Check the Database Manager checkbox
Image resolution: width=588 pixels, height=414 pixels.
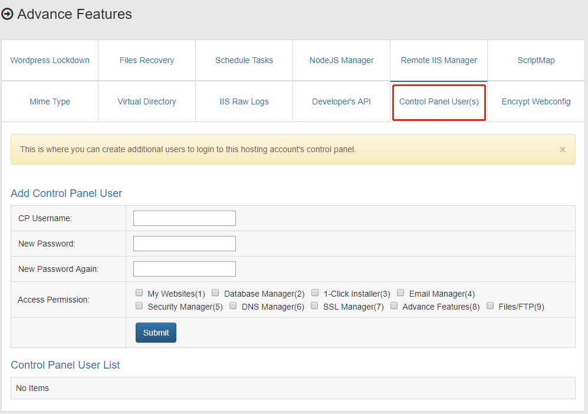215,293
